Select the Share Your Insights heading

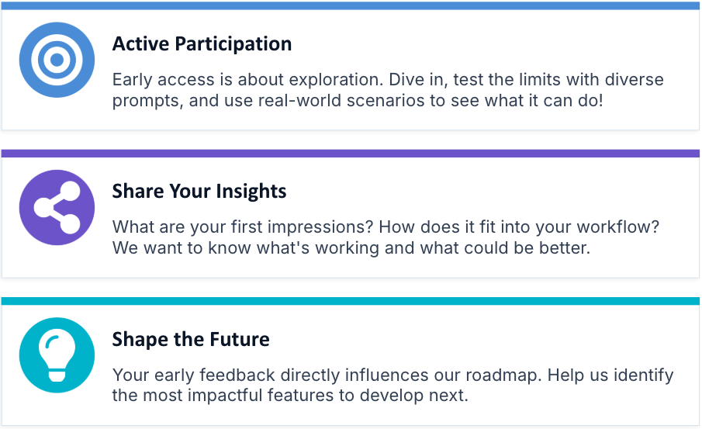click(199, 192)
